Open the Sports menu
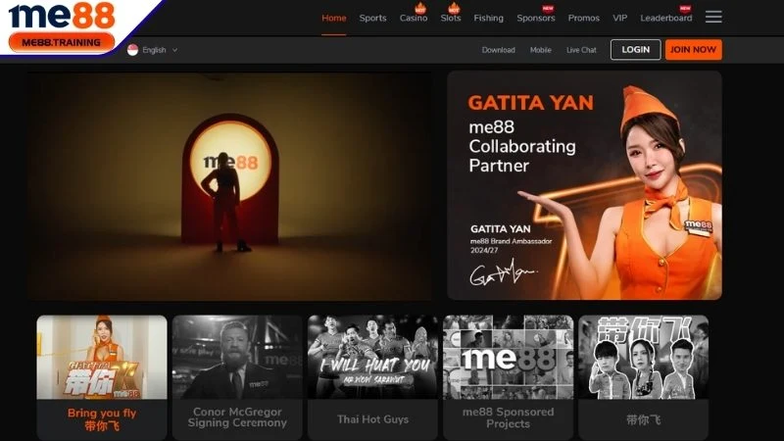784x441 pixels. (x=372, y=18)
